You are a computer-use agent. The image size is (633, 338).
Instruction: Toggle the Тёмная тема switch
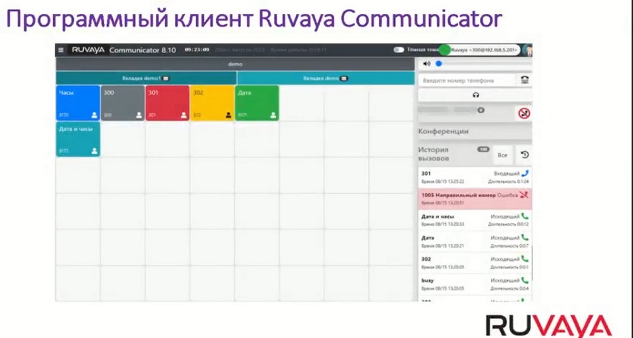(398, 50)
